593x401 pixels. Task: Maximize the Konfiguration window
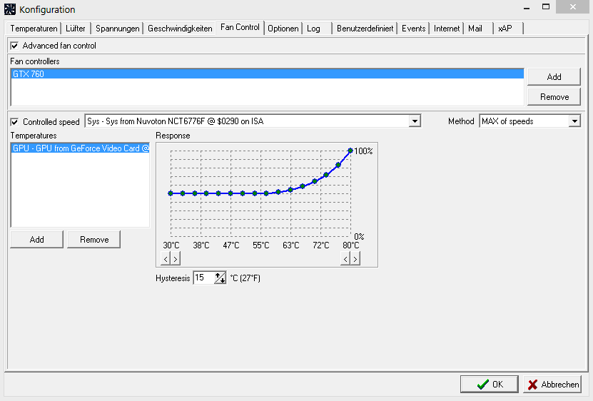(x=546, y=7)
